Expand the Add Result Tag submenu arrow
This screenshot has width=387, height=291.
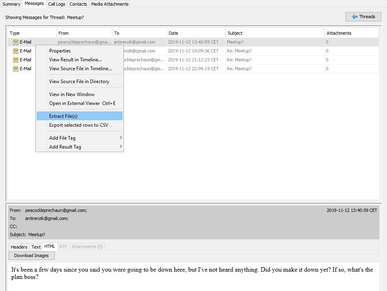tap(120, 147)
